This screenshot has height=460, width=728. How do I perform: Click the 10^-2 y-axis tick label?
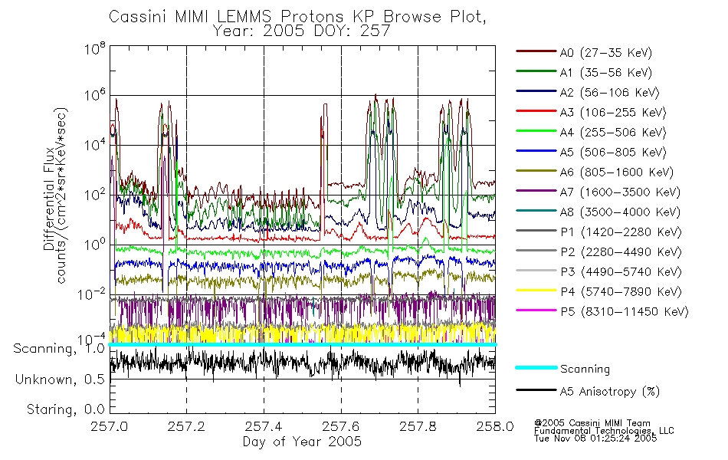click(91, 294)
